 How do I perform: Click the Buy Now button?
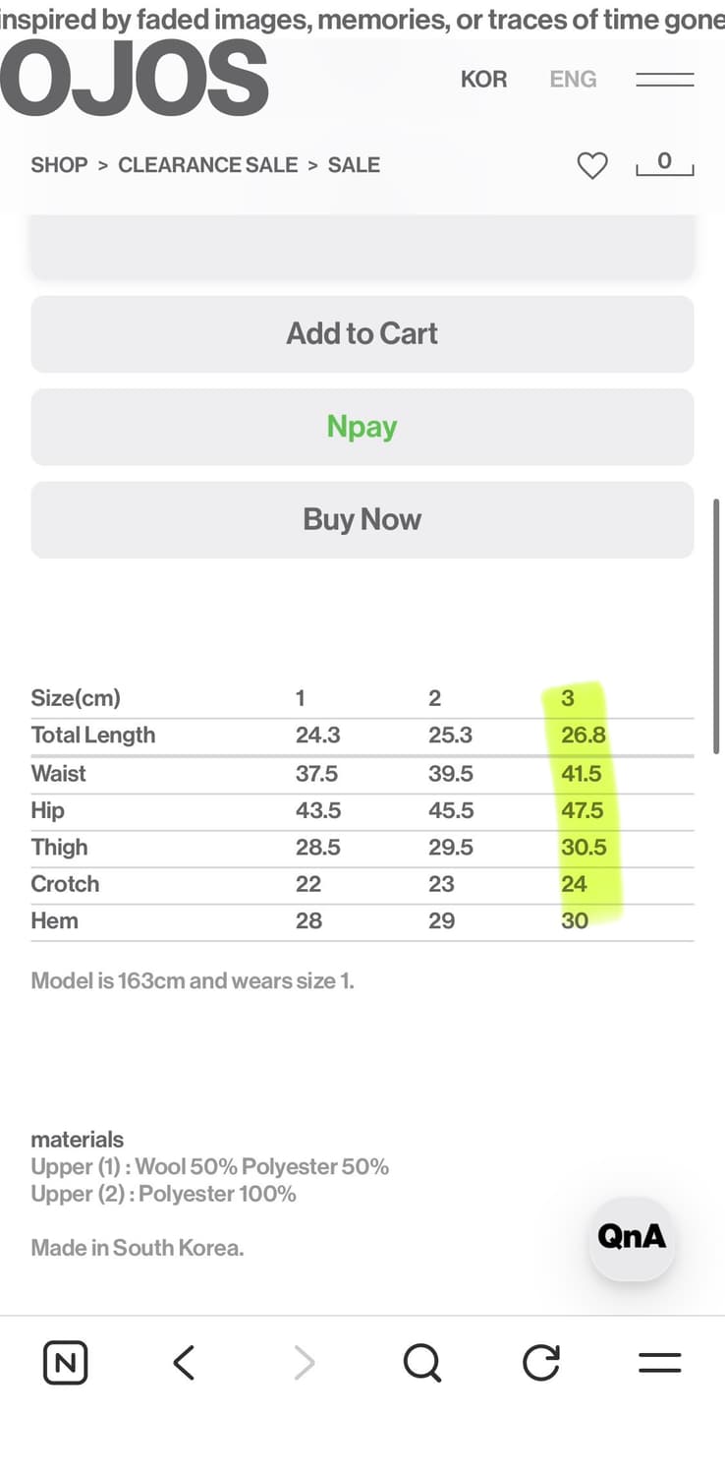click(362, 519)
